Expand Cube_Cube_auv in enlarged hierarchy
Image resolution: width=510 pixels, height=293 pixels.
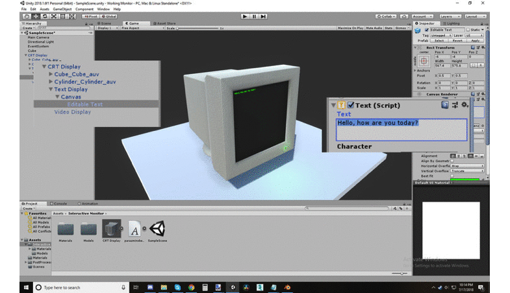pos(51,74)
